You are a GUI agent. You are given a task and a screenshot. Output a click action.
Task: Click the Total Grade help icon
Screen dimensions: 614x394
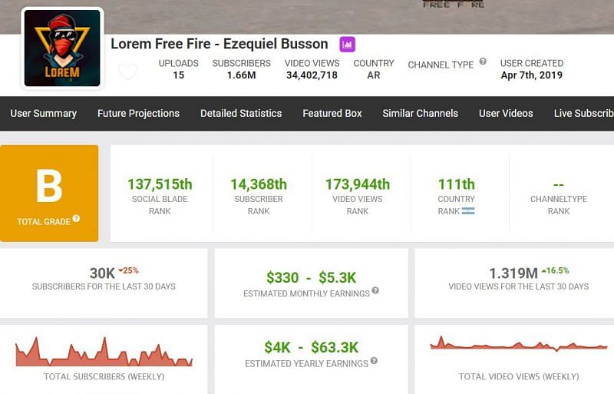point(76,220)
